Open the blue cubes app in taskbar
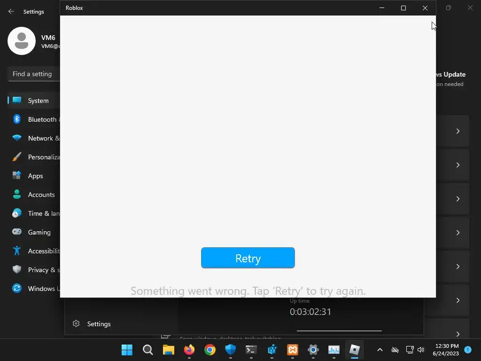 (272, 350)
